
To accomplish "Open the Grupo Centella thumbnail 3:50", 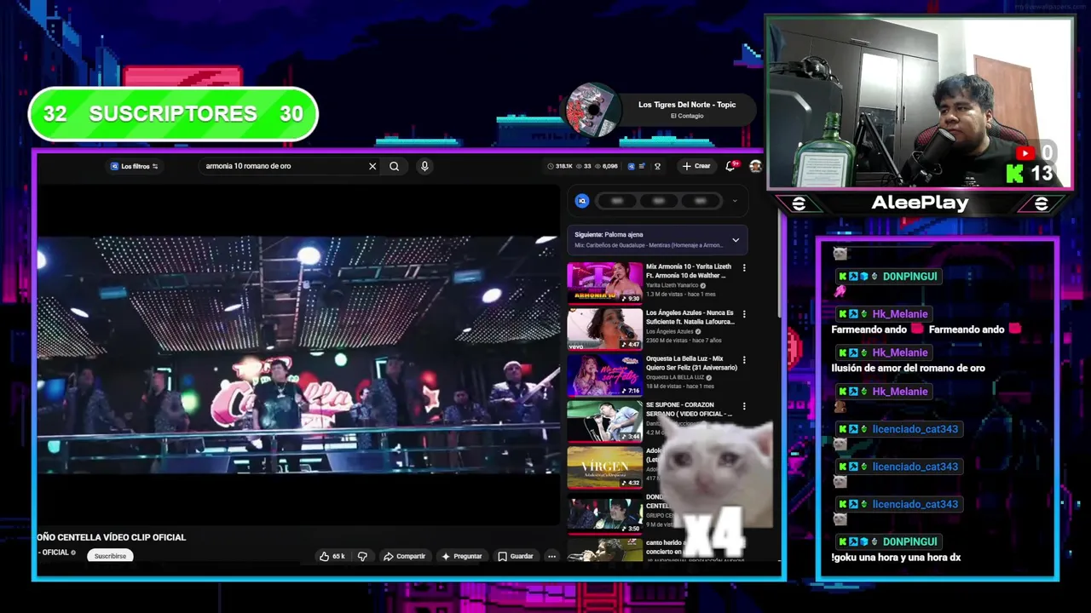I will point(604,513).
